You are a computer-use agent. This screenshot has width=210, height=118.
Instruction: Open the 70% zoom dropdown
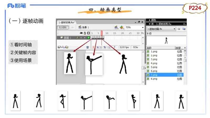tap(143, 27)
